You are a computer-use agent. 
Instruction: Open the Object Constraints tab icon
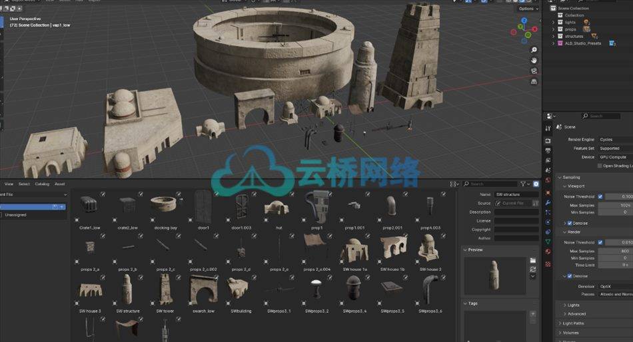coord(548,232)
